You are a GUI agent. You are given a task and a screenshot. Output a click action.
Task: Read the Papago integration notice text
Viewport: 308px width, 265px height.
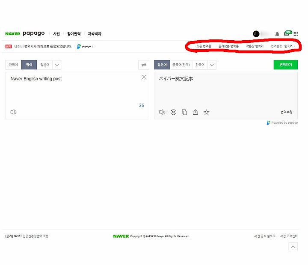[x=43, y=46]
